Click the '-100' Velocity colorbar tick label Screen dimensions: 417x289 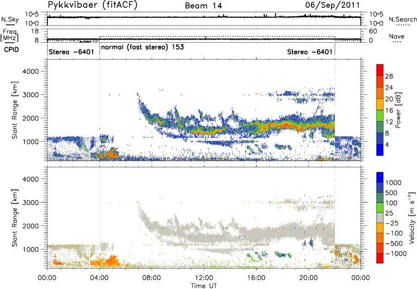[394, 233]
